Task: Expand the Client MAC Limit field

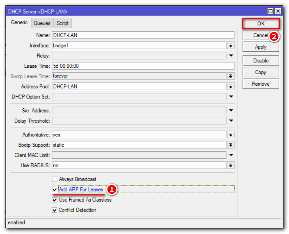Action: 231,155
